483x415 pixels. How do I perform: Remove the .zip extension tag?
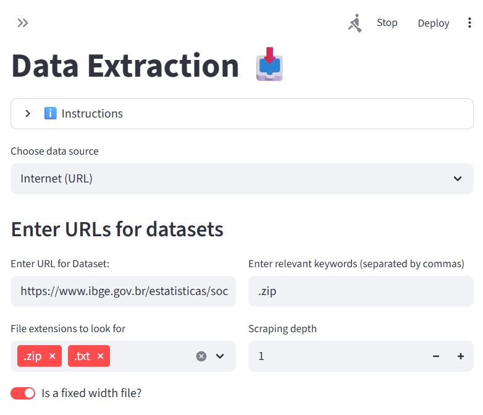coord(52,356)
